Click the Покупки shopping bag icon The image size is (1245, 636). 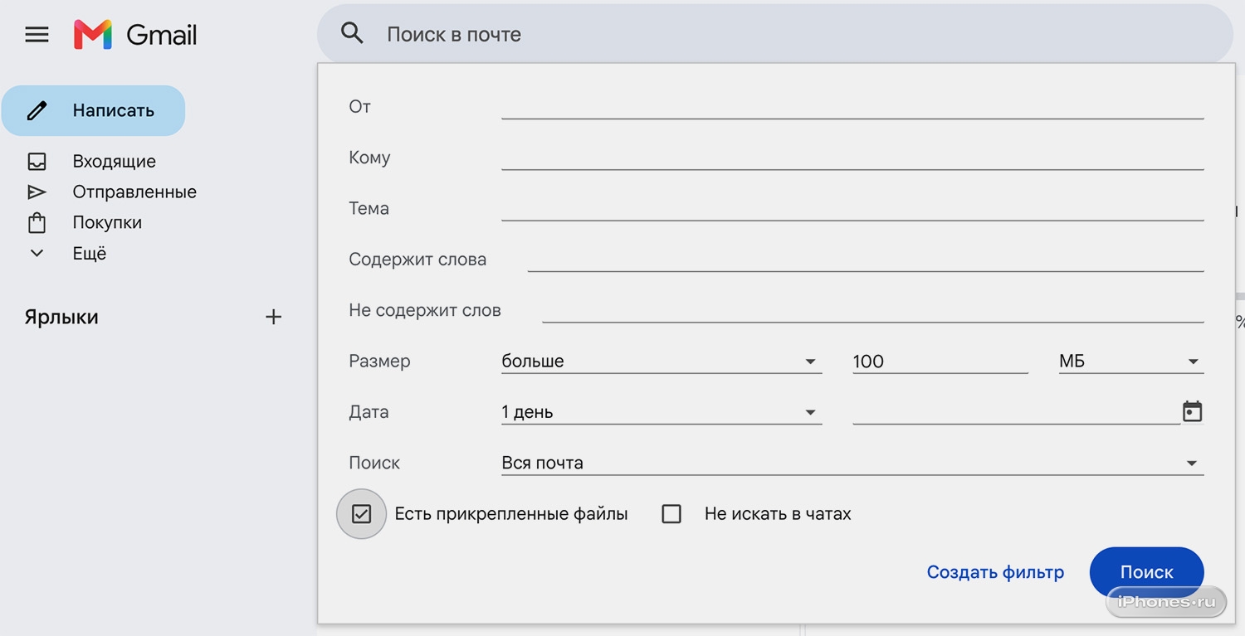coord(37,223)
